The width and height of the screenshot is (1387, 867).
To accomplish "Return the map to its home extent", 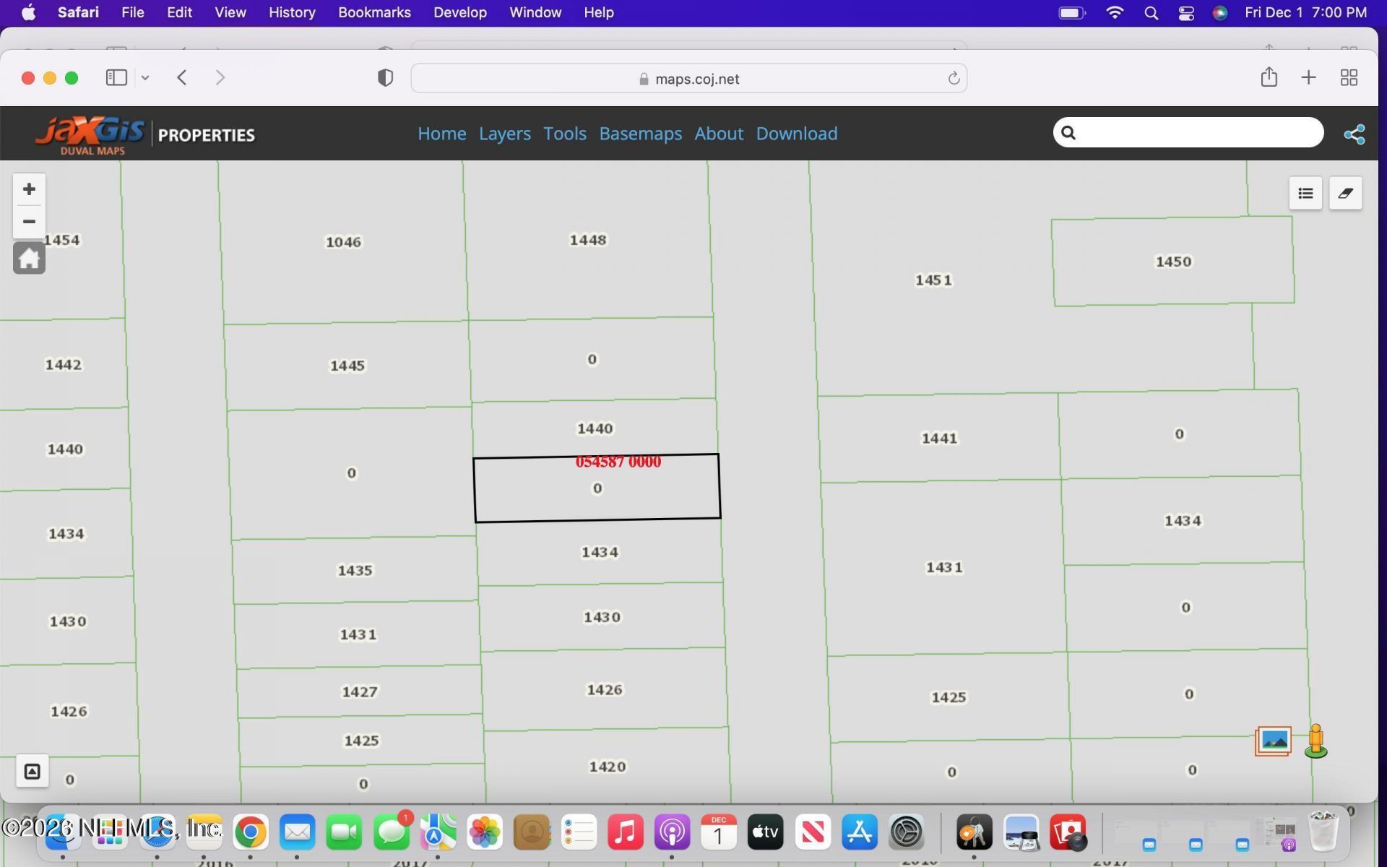I will point(29,258).
